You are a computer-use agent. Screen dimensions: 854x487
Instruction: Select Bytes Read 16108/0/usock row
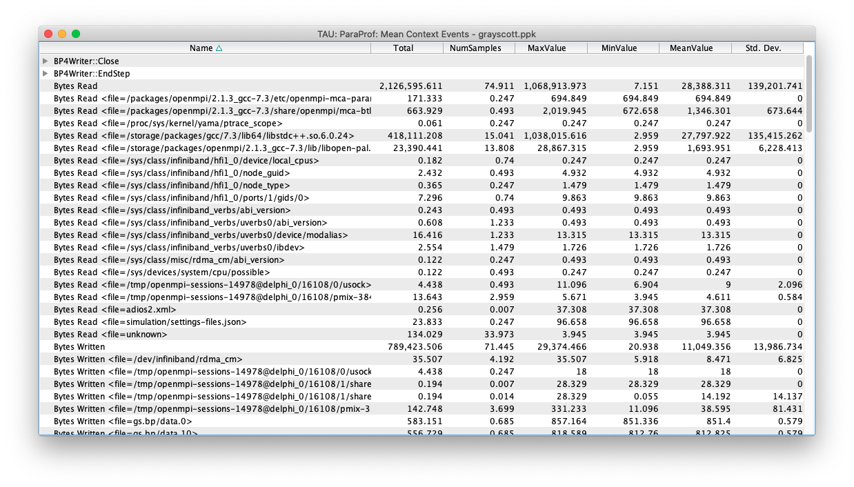click(x=421, y=285)
